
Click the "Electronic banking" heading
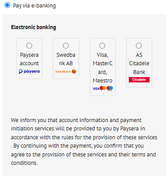pyautogui.click(x=33, y=27)
